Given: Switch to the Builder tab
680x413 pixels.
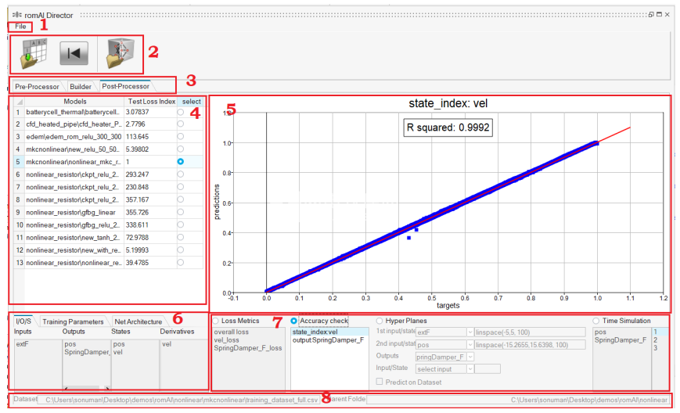Looking at the screenshot, I should click(81, 86).
